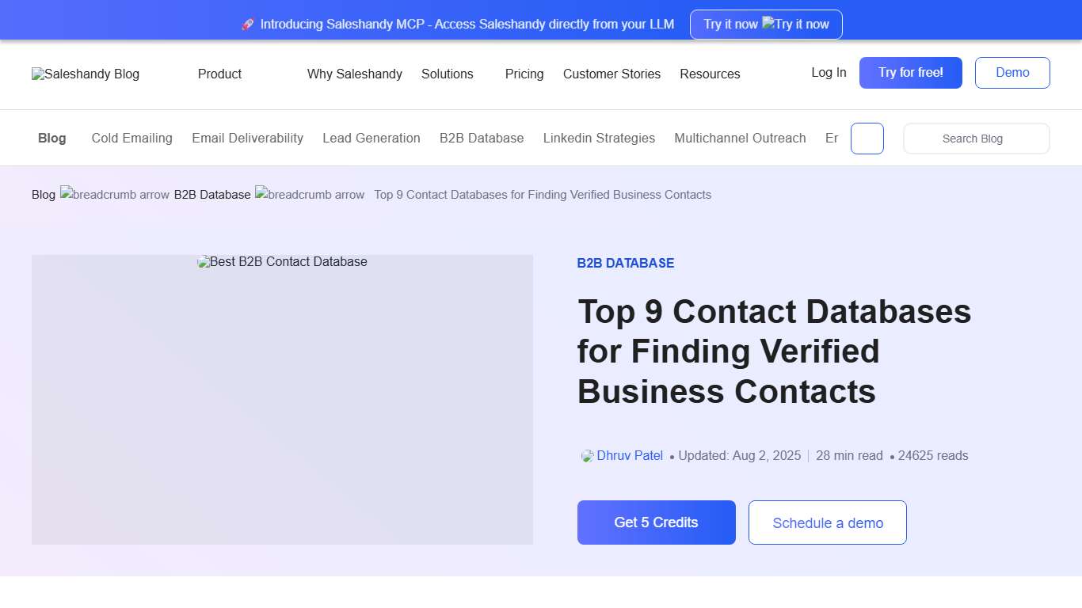The width and height of the screenshot is (1082, 608).
Task: Open the Solutions dropdown menu
Action: (x=448, y=74)
